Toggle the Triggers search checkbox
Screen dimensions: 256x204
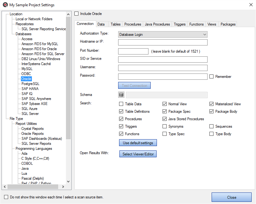click(x=121, y=126)
